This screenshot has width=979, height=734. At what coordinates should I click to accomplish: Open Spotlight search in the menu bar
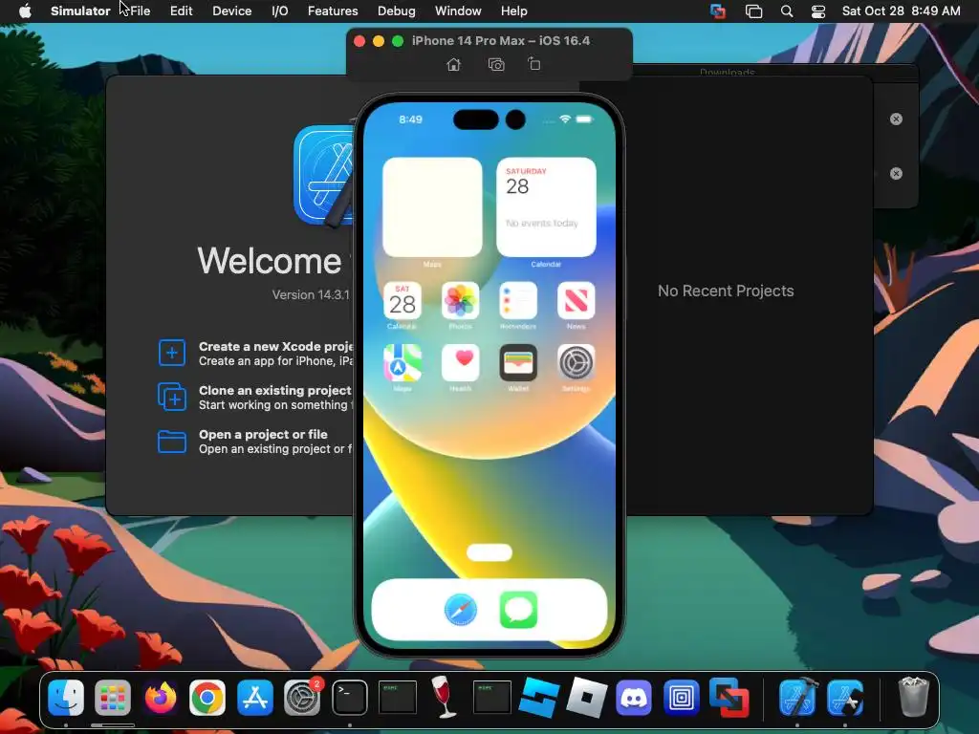[x=787, y=11]
